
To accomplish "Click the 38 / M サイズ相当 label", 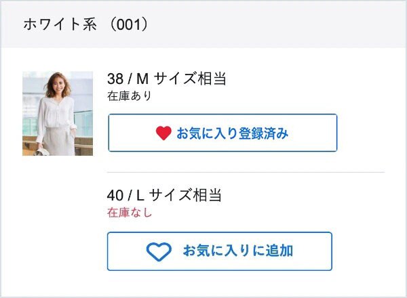I will (x=166, y=79).
